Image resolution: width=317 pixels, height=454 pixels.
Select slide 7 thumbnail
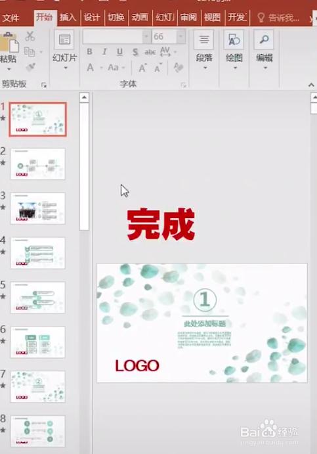[38, 386]
